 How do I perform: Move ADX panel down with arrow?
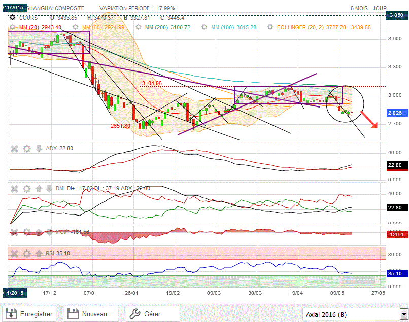[x=39, y=149]
